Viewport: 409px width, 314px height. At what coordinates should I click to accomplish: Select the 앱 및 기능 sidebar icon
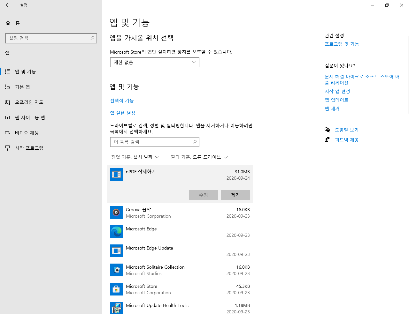pos(8,71)
